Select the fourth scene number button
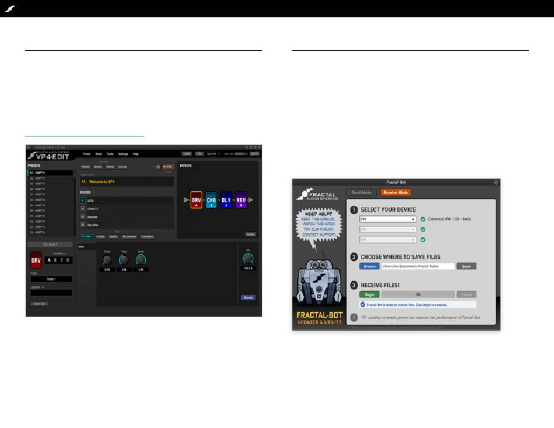 pos(83,224)
